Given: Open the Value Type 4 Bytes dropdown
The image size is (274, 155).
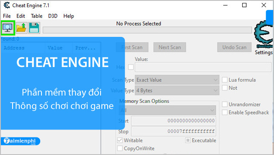Looking at the screenshot, I should point(177,90).
